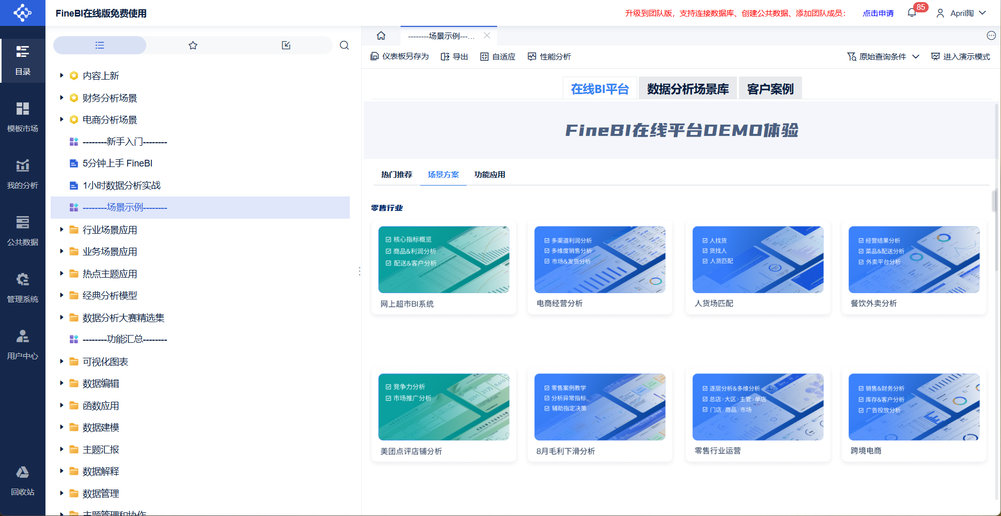Click the 导出 export button
Viewport: 1001px width, 516px height.
pos(454,56)
